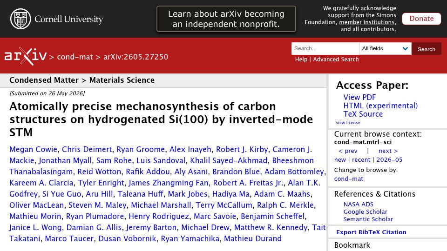Go to next paper link

[388, 151]
